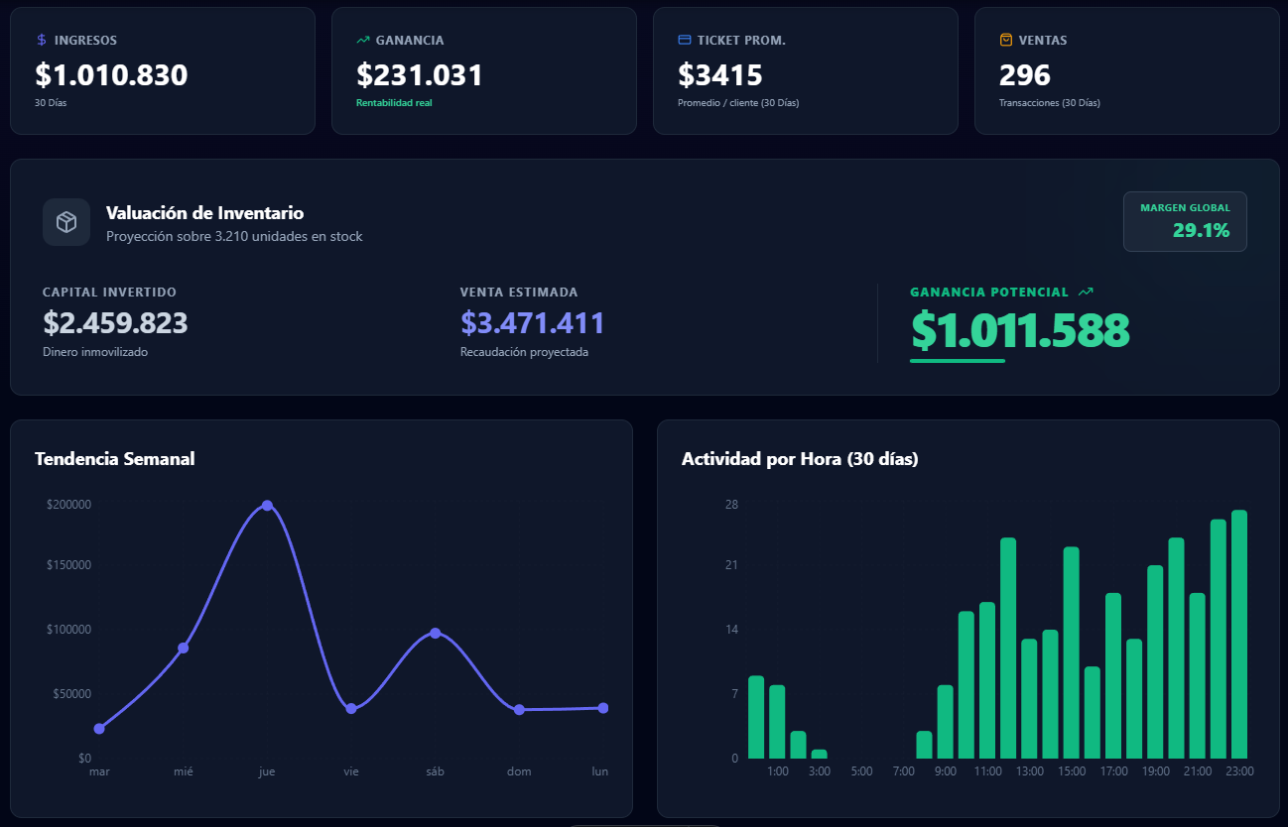Select the lun data point on the line chart
Screen dimensions: 1288x827
(602, 708)
